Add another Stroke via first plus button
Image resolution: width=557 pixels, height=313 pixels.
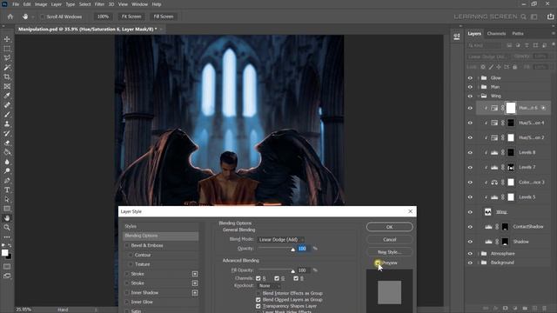tap(195, 274)
